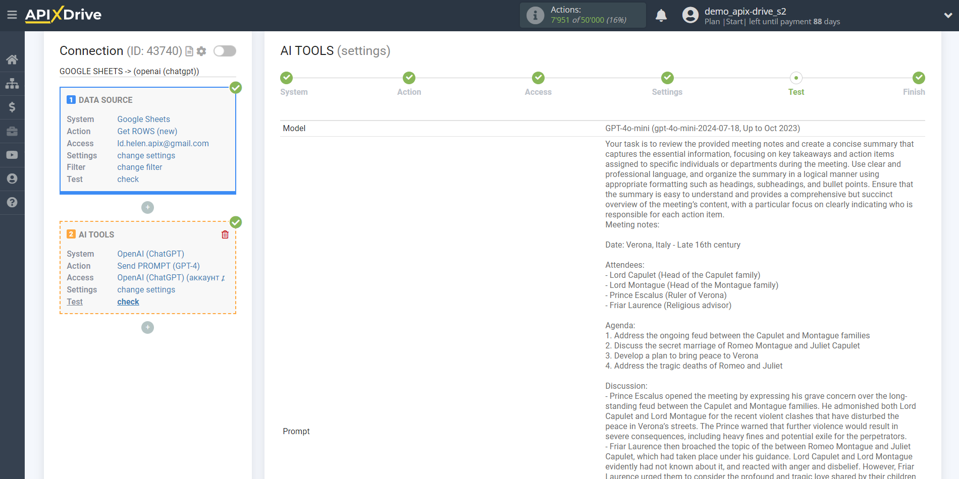Image resolution: width=959 pixels, height=479 pixels.
Task: Click the Prompt row label
Action: [x=296, y=431]
